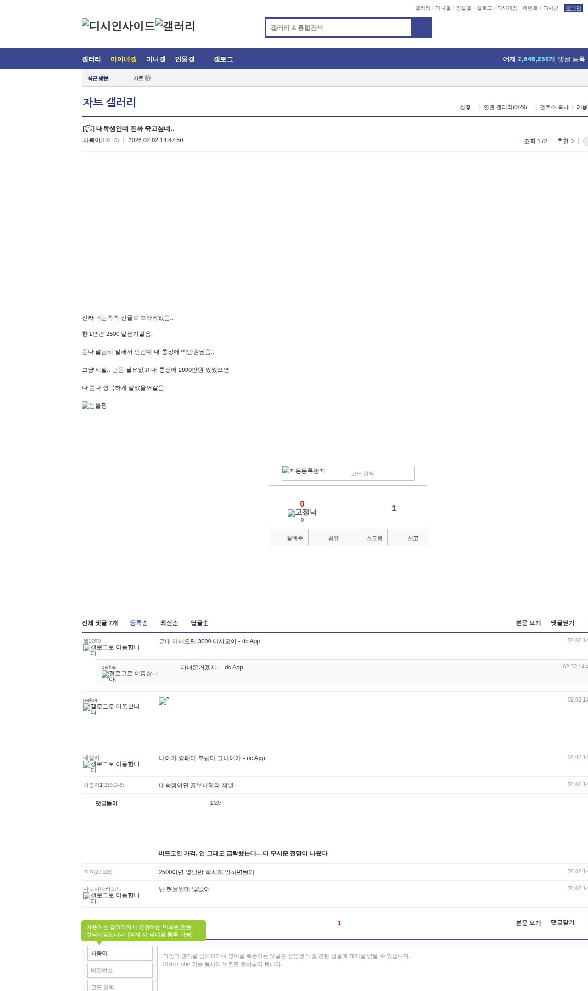Click 본문 보기 beside page number 1
This screenshot has height=991, width=588.
coord(528,922)
